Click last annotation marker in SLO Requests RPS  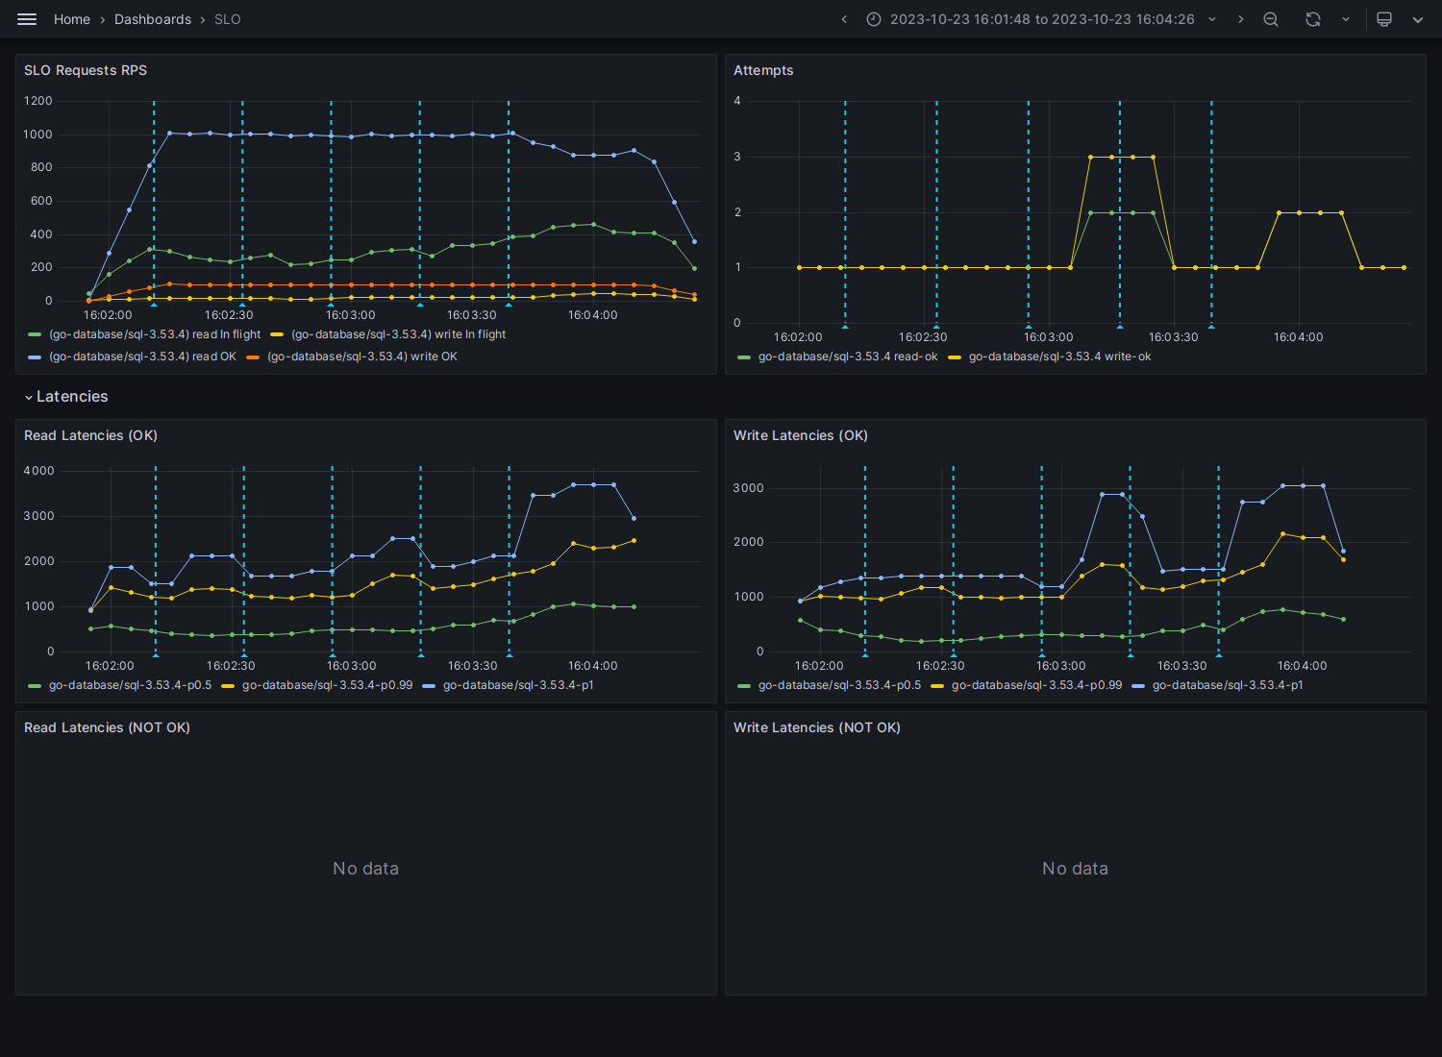tap(509, 304)
